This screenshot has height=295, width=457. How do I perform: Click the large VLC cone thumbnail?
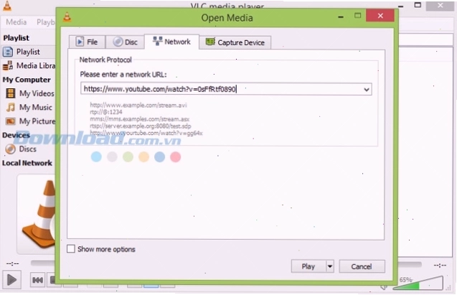pos(39,215)
